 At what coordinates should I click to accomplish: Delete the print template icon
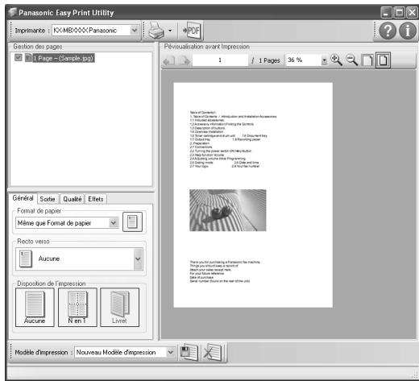point(212,352)
